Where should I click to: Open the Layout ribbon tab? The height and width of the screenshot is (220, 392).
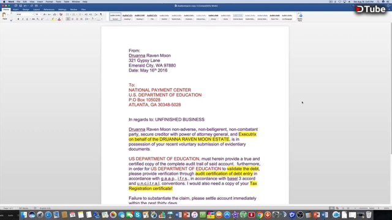(37, 10)
